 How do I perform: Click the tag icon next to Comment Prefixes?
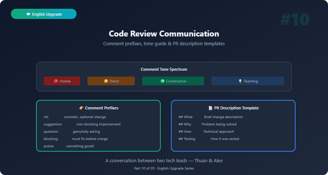[81, 108]
